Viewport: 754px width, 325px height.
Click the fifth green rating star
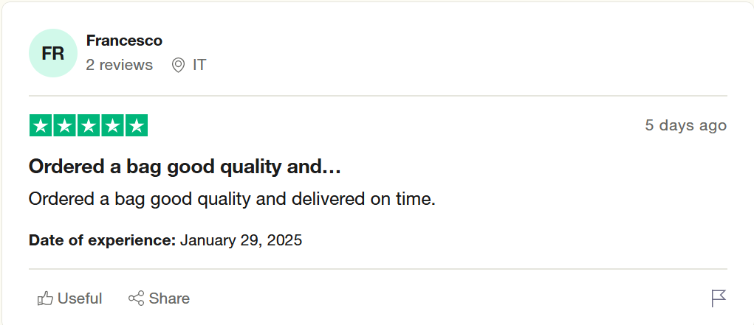(137, 126)
